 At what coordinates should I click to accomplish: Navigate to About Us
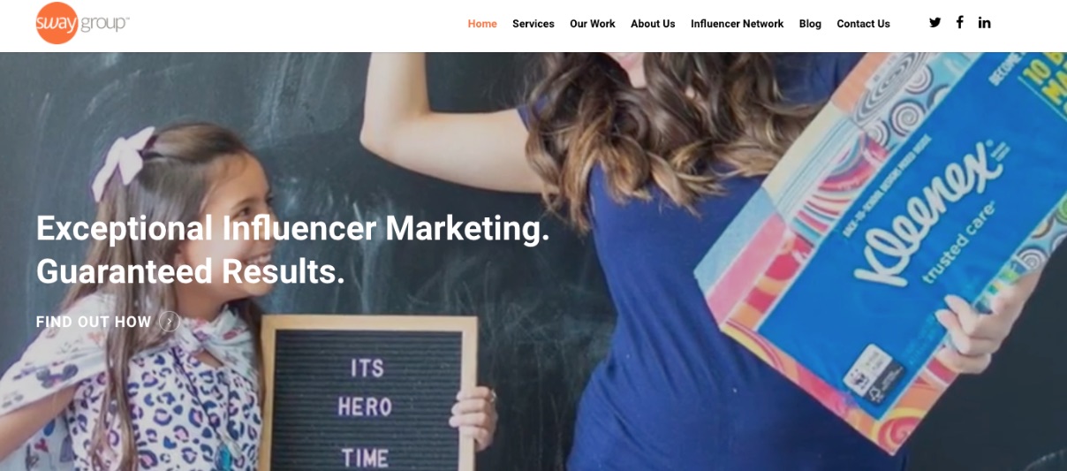tap(653, 24)
